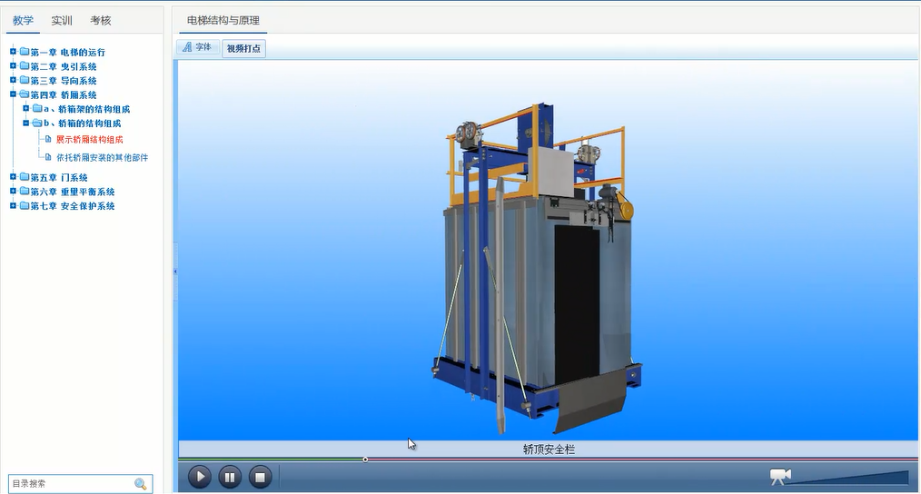Click the playback progress bar handle
Screen dimensions: 921x494
[x=365, y=459]
